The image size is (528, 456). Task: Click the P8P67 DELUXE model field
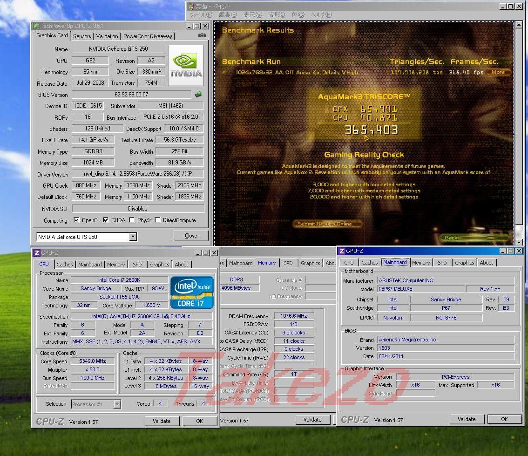420,289
